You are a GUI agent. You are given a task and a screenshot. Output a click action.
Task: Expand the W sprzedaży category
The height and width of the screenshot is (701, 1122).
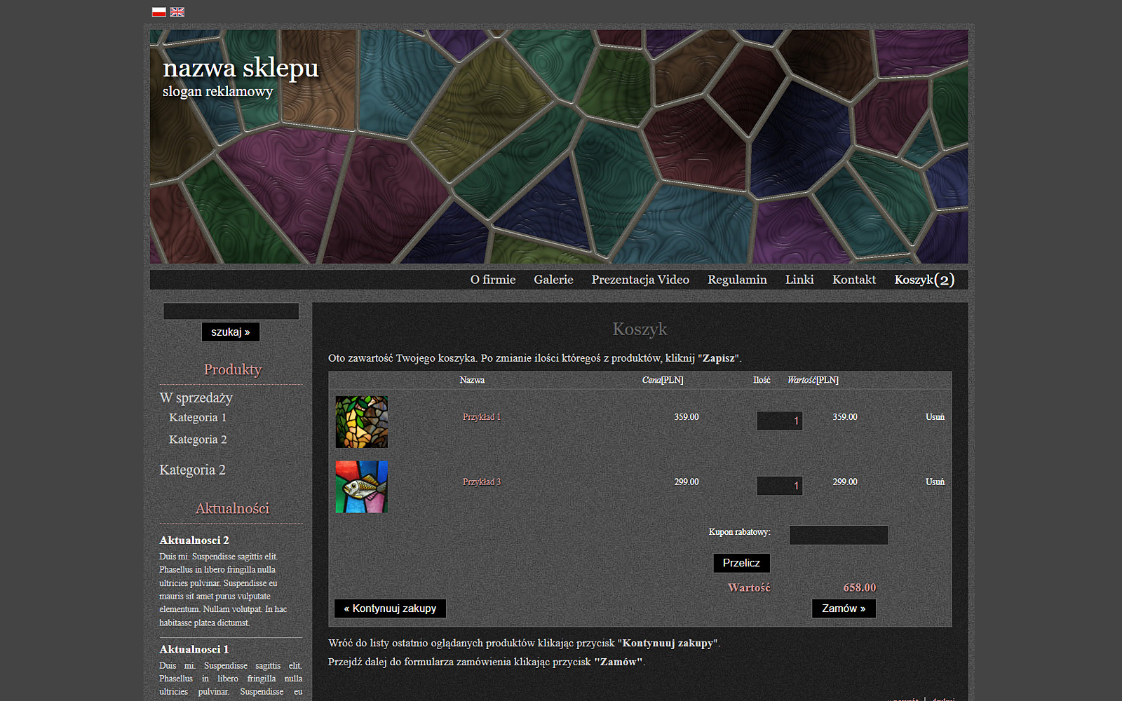(x=196, y=397)
